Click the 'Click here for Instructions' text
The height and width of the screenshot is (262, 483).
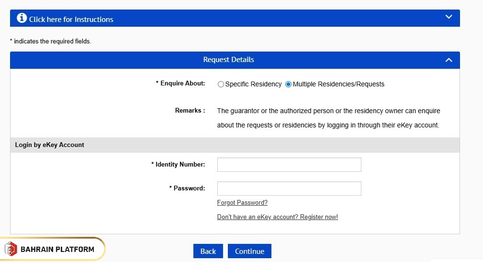click(x=71, y=20)
